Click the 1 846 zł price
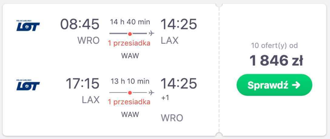This screenshot has width=330, height=139. (276, 61)
